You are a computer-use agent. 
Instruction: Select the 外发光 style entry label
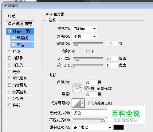pyautogui.click(x=18, y=99)
